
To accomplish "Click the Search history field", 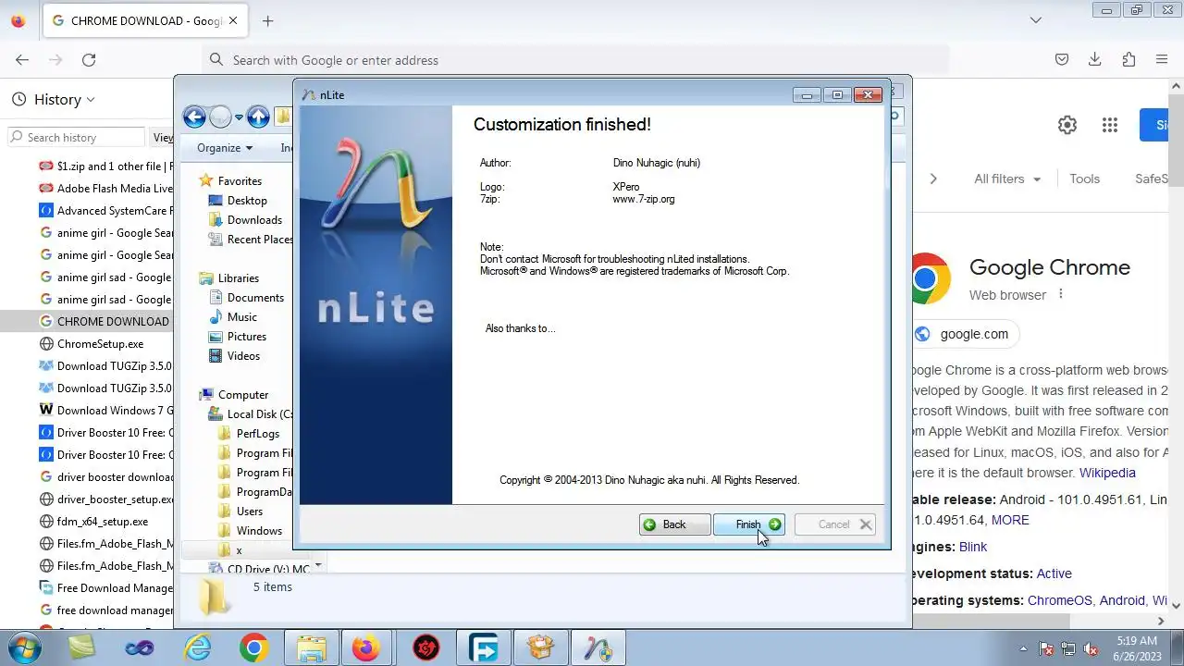I will click(x=76, y=137).
